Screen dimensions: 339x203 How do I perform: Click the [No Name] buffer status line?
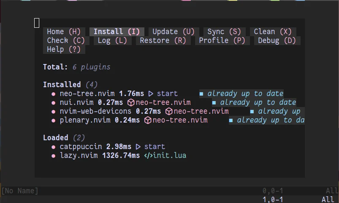point(20,191)
